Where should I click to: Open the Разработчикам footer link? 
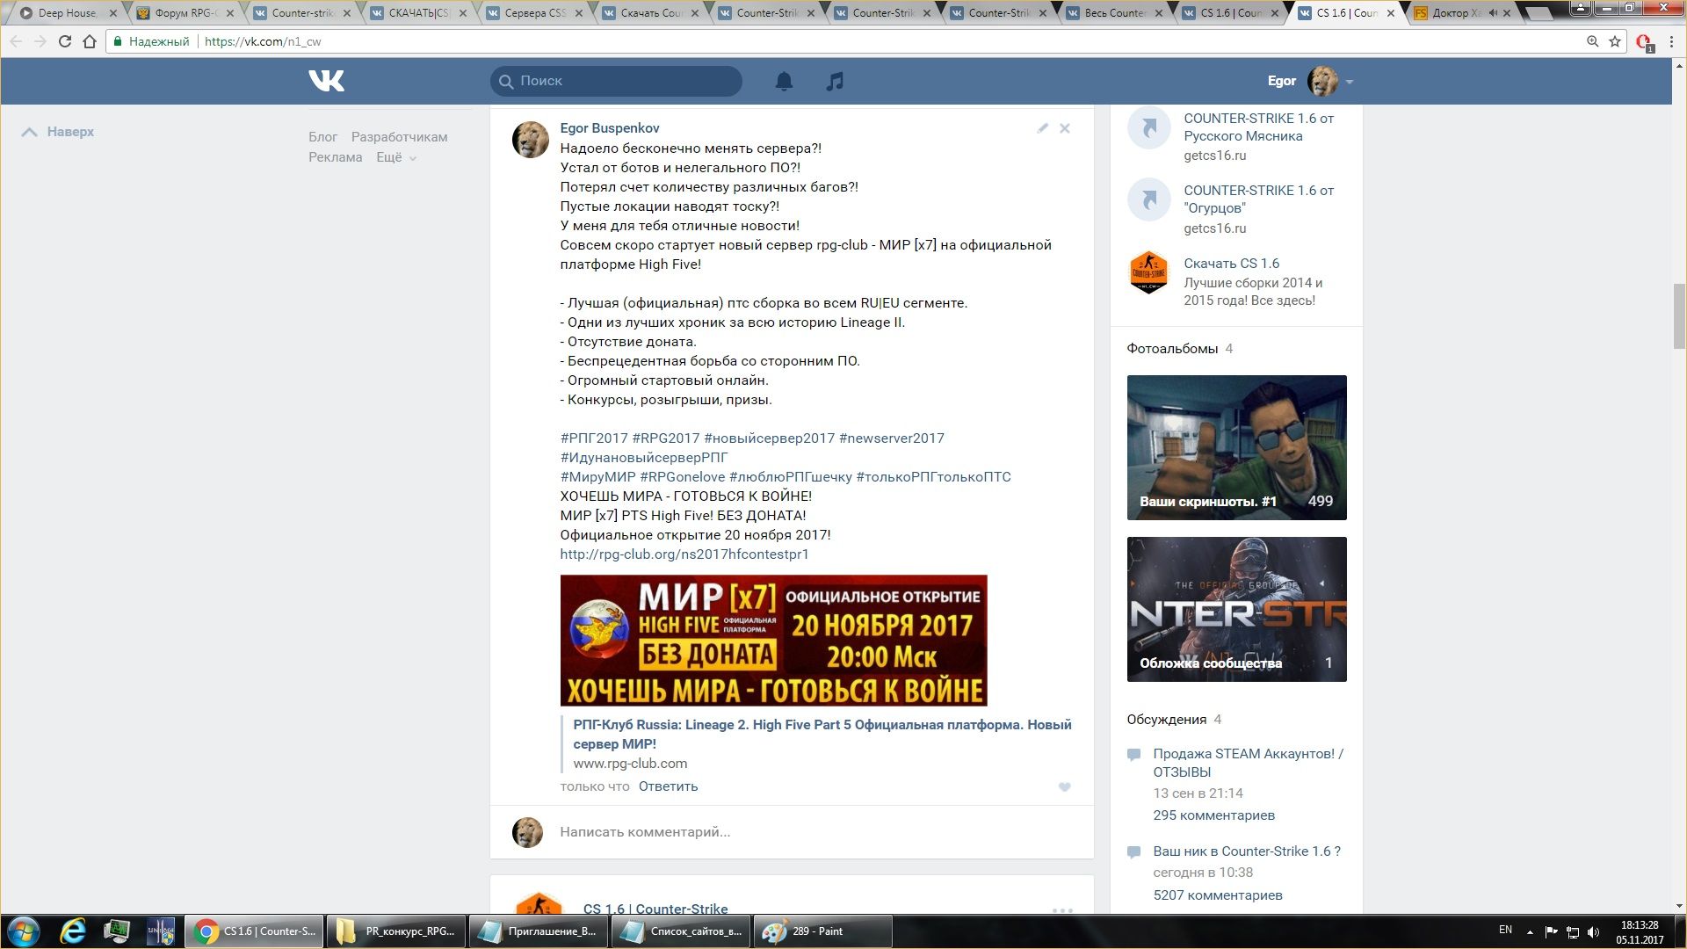(399, 137)
